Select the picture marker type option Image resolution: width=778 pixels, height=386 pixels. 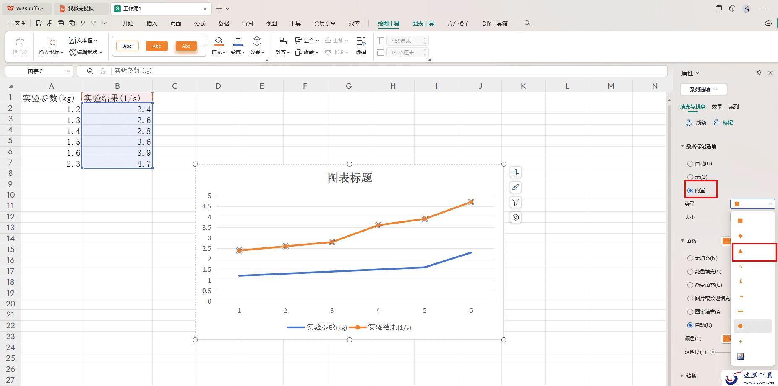click(x=740, y=356)
